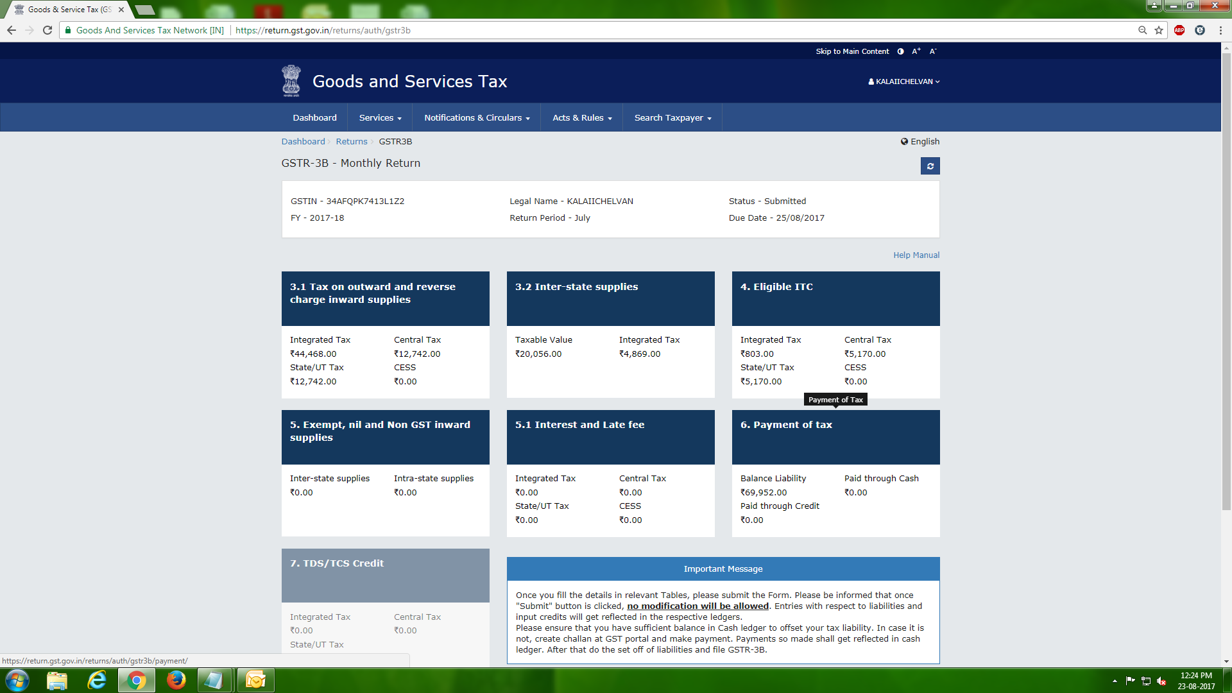This screenshot has height=693, width=1232.
Task: Click Returns breadcrumb link
Action: 352,142
